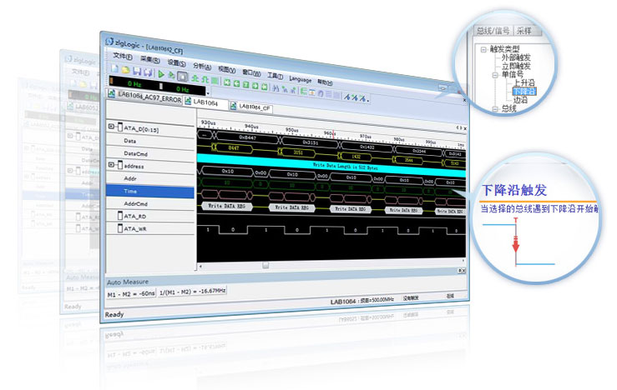Switch to the LAB1084_CF tab
This screenshot has height=390, width=617.
[250, 107]
